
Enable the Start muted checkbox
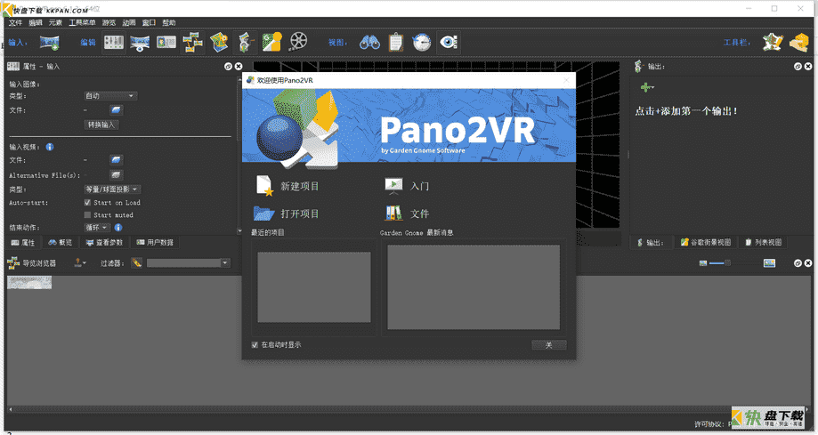(x=87, y=215)
